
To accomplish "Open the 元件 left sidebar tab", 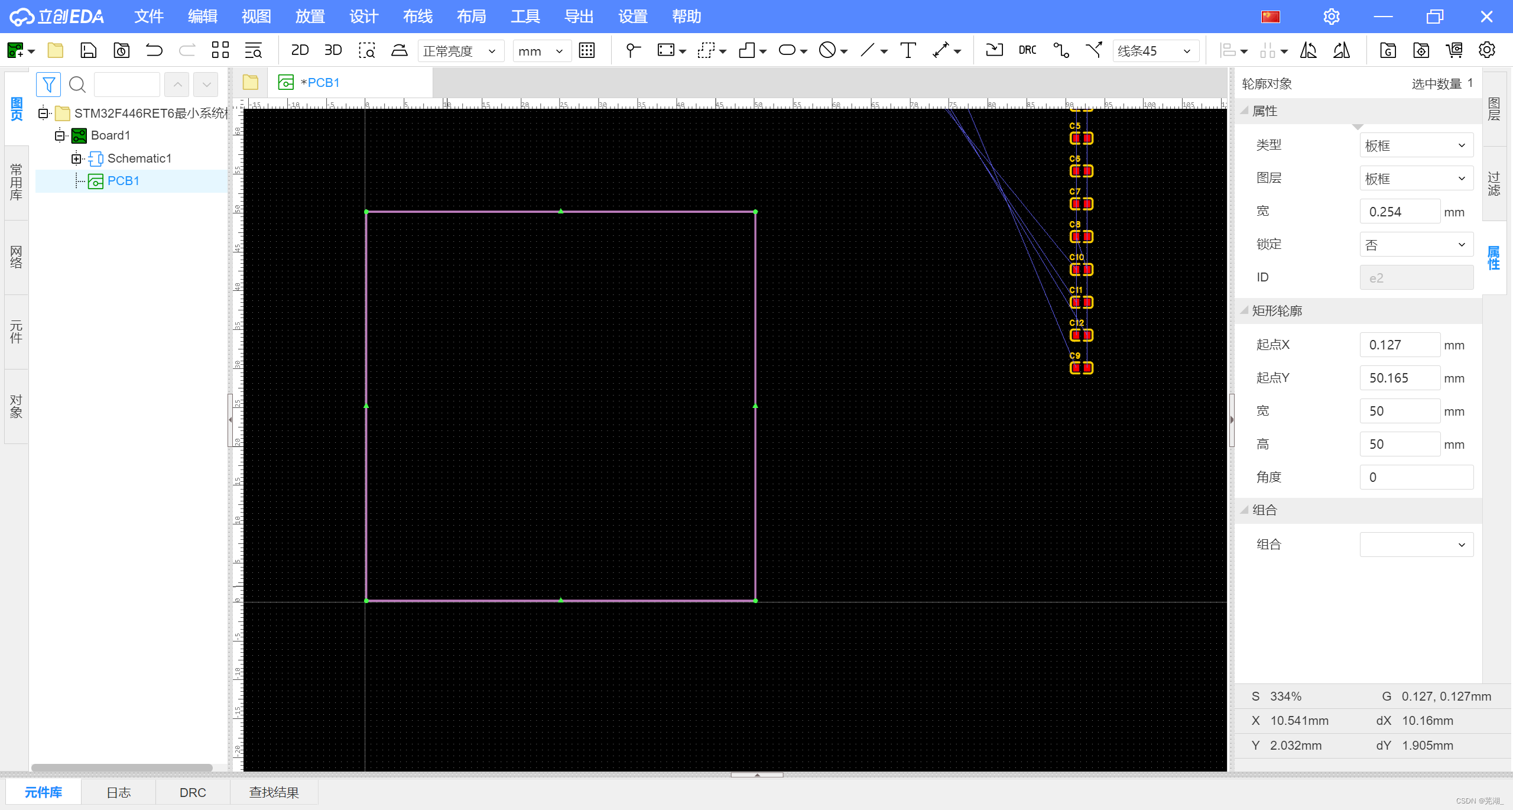I will coord(16,332).
